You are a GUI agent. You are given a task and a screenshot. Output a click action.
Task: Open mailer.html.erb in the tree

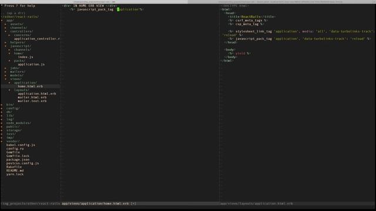pos(32,97)
